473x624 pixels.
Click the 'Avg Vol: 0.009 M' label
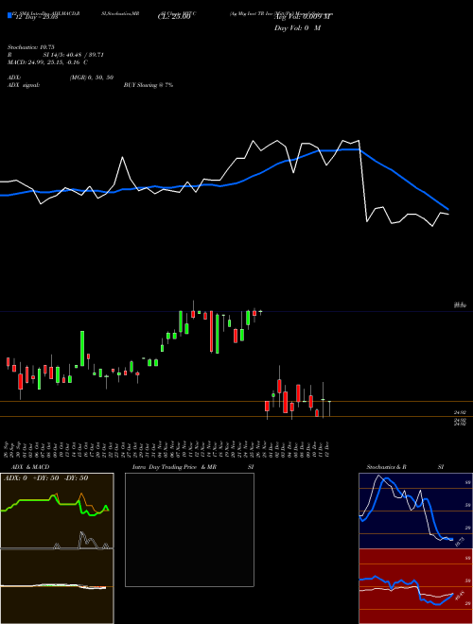coord(304,17)
